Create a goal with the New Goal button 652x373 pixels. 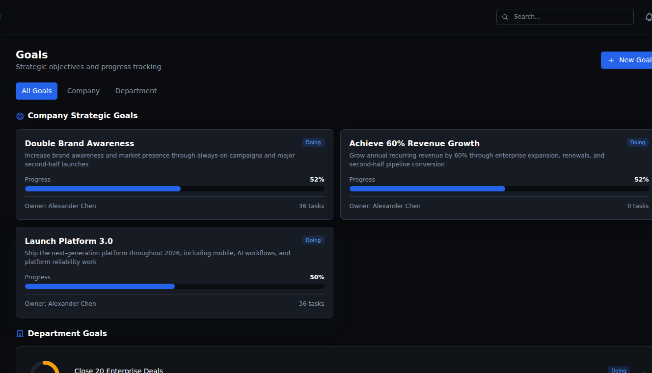pos(626,60)
